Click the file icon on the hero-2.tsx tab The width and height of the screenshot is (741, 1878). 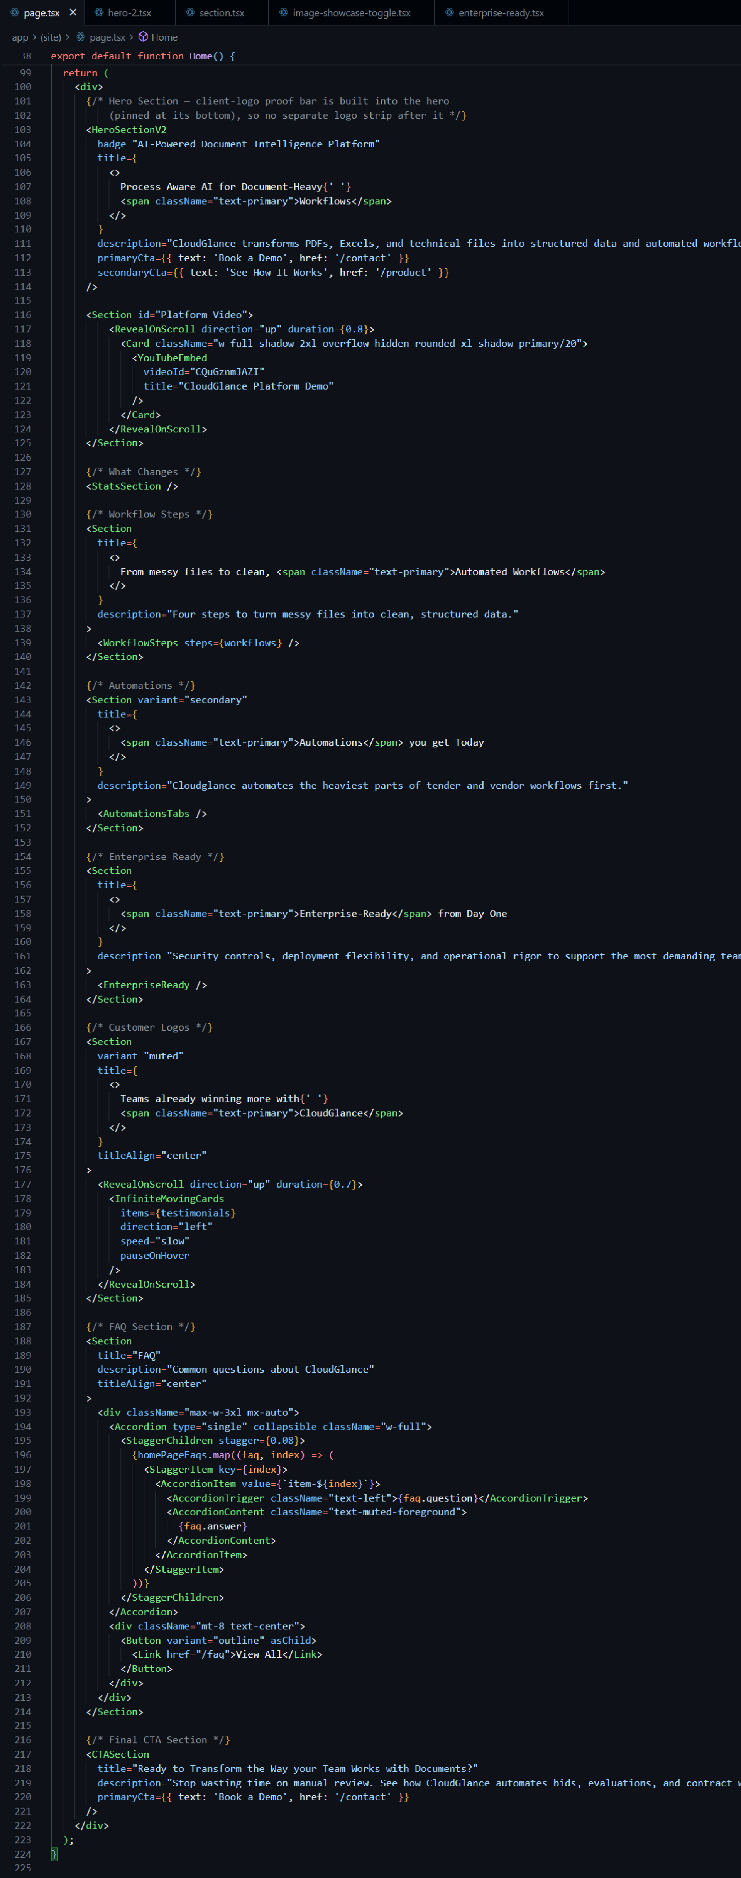tap(98, 12)
